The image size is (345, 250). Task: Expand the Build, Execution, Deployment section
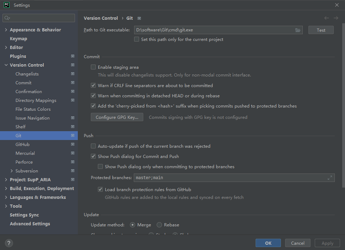pos(6,189)
